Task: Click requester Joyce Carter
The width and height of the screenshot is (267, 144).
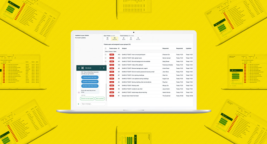Action: pyautogui.click(x=166, y=89)
